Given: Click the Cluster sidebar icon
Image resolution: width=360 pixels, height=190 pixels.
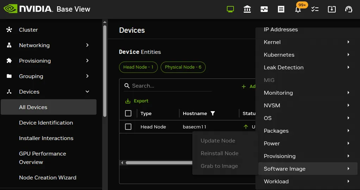Looking at the screenshot, I should tap(9, 30).
